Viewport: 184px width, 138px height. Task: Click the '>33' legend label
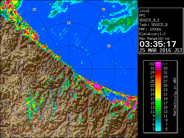tap(152, 64)
